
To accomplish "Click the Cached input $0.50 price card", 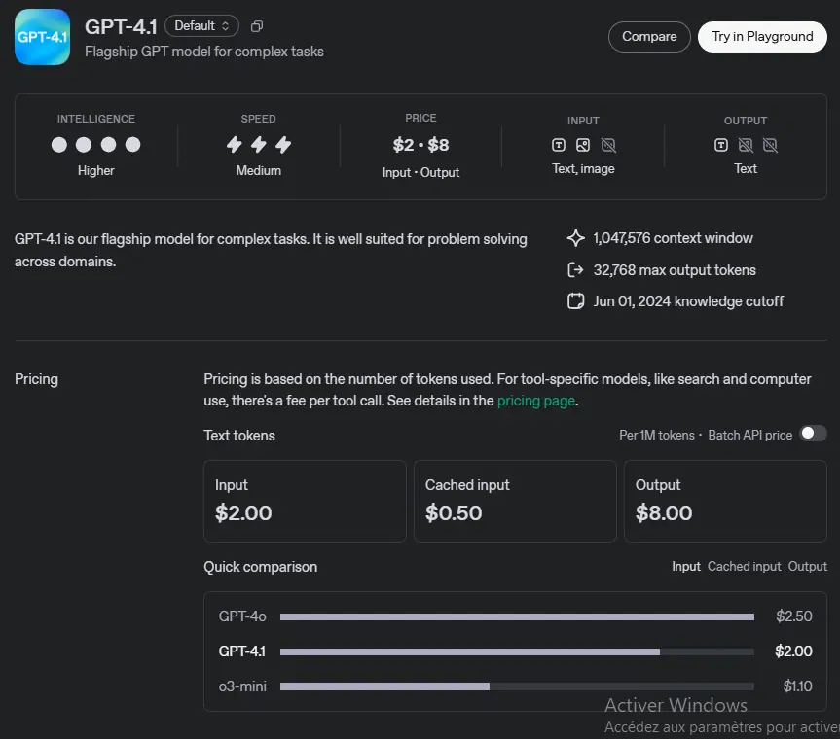I will (x=515, y=502).
